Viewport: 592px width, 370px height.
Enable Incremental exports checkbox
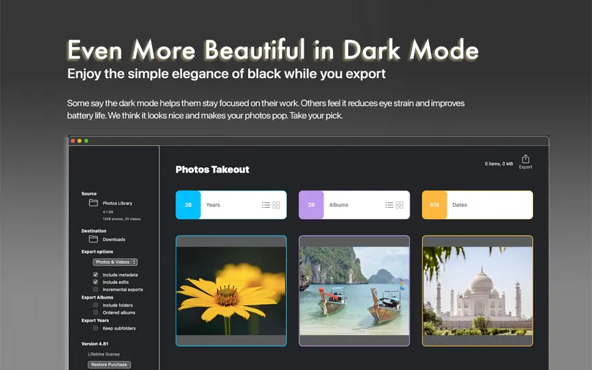coord(95,290)
